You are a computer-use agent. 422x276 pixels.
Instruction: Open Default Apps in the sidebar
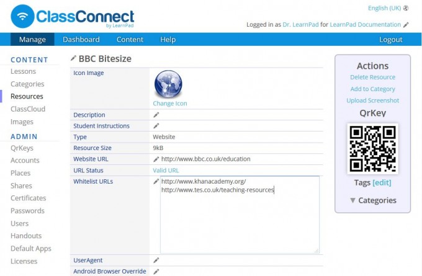point(31,249)
